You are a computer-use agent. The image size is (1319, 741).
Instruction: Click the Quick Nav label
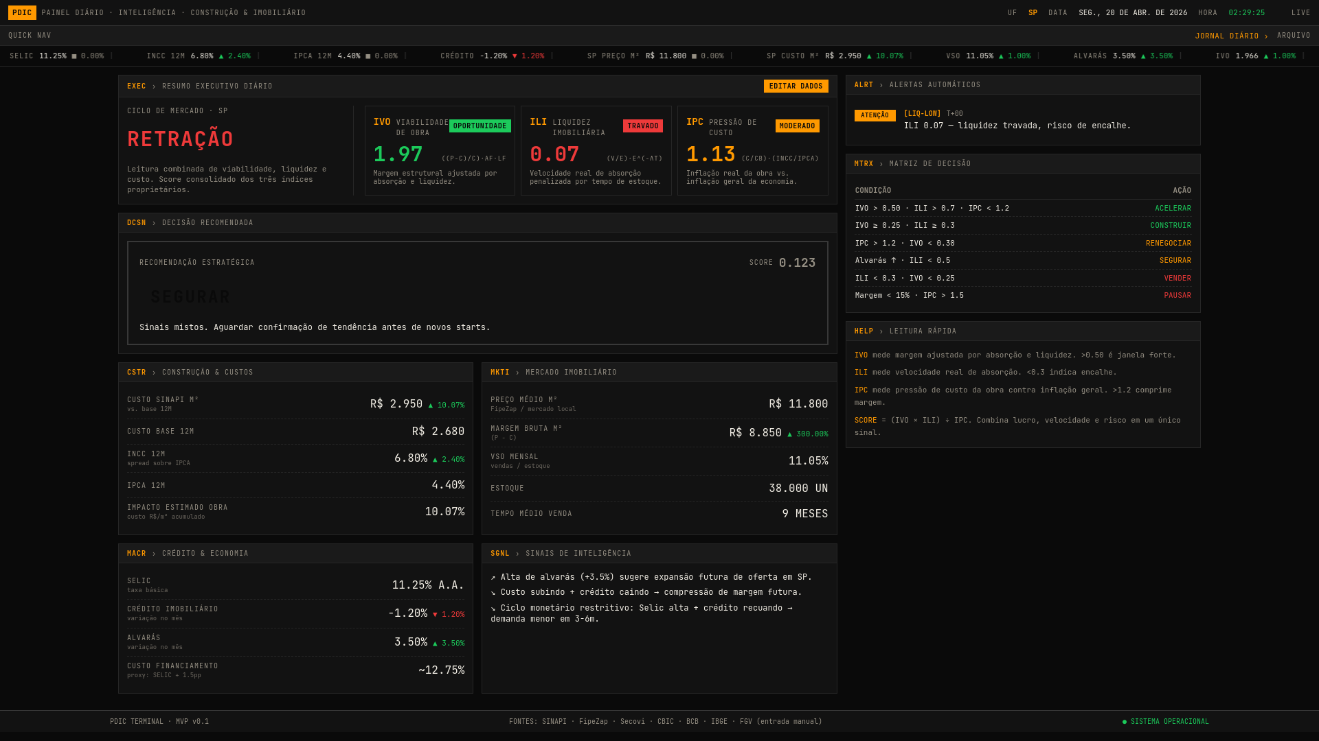pos(30,36)
